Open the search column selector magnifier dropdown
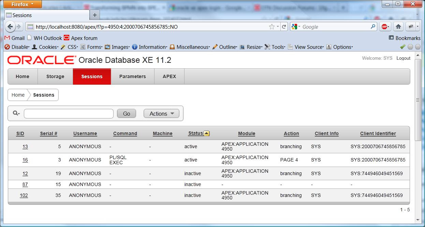The height and width of the screenshot is (227, 425). point(16,113)
